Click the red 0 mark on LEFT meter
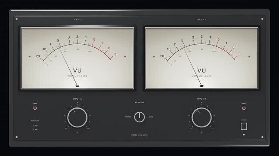Screen dimensions: 279x156 (94, 39)
